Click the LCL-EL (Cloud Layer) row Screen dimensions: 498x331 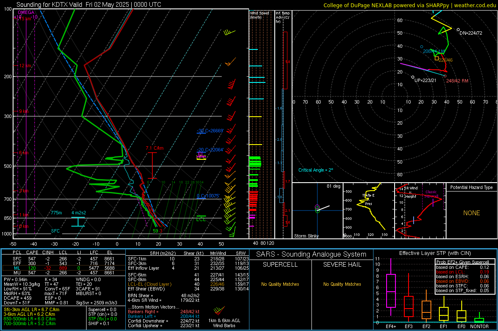[188, 284]
